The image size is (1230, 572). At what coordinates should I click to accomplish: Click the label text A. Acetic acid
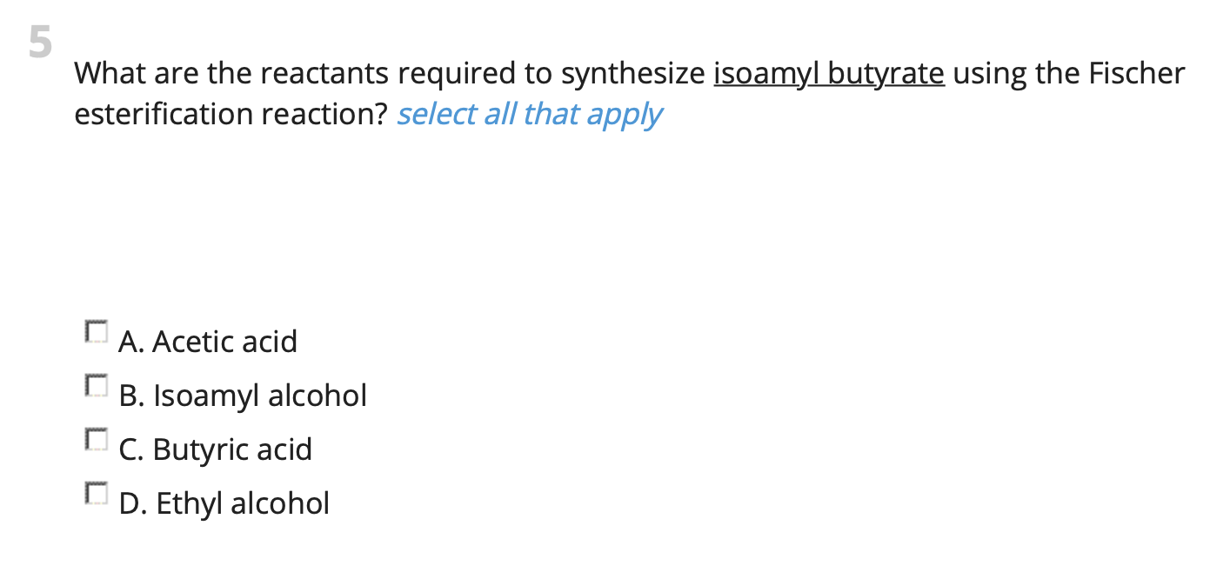209,342
